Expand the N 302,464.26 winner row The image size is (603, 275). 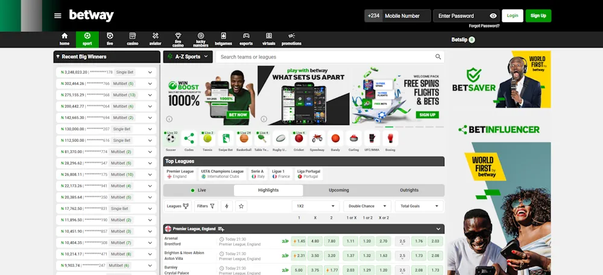click(x=150, y=83)
